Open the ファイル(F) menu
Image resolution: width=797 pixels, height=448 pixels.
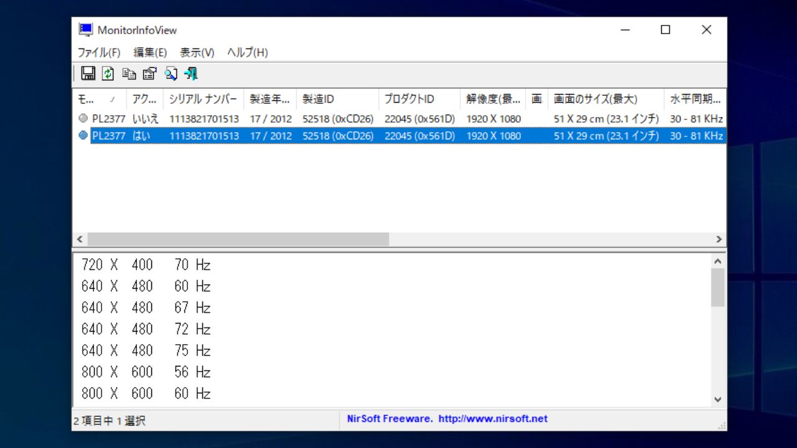coord(98,52)
